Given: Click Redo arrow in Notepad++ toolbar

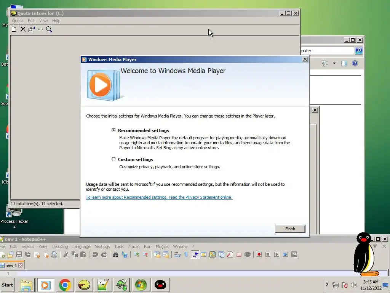Looking at the screenshot, I should 104,254.
